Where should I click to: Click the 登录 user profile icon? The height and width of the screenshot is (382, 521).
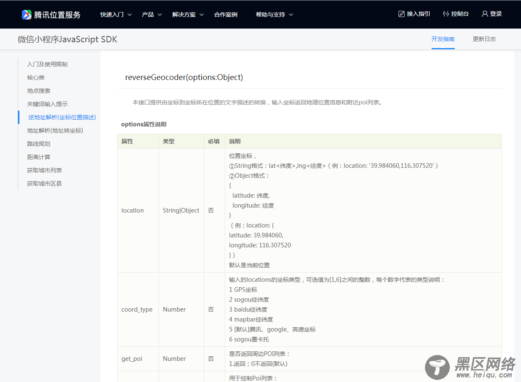coord(485,14)
